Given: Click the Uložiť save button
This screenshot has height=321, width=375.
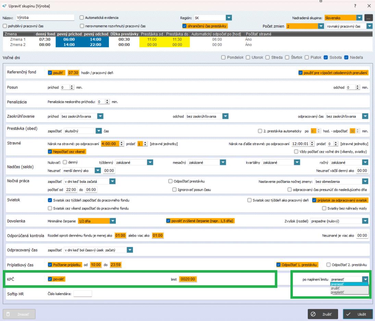Looking at the screenshot, I should tap(358, 314).
